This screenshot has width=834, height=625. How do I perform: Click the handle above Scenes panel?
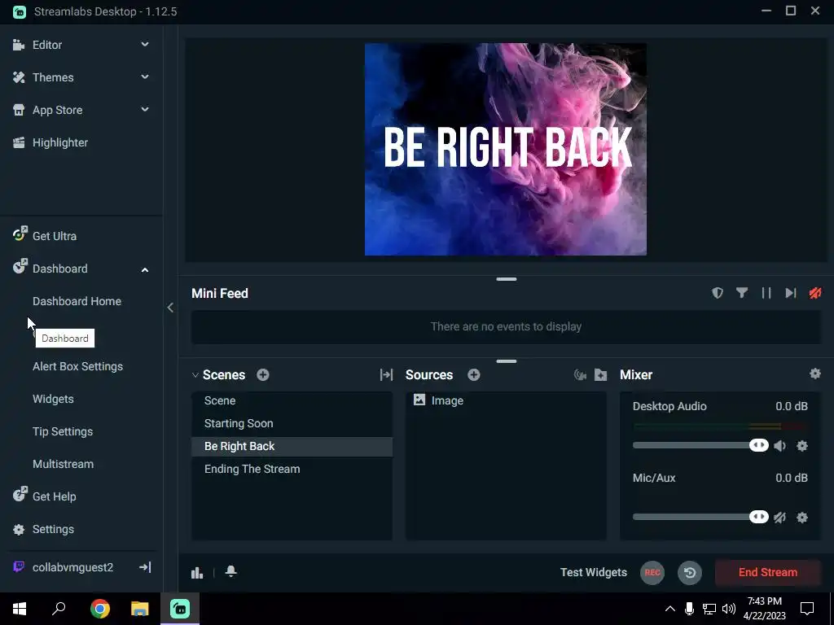[507, 361]
